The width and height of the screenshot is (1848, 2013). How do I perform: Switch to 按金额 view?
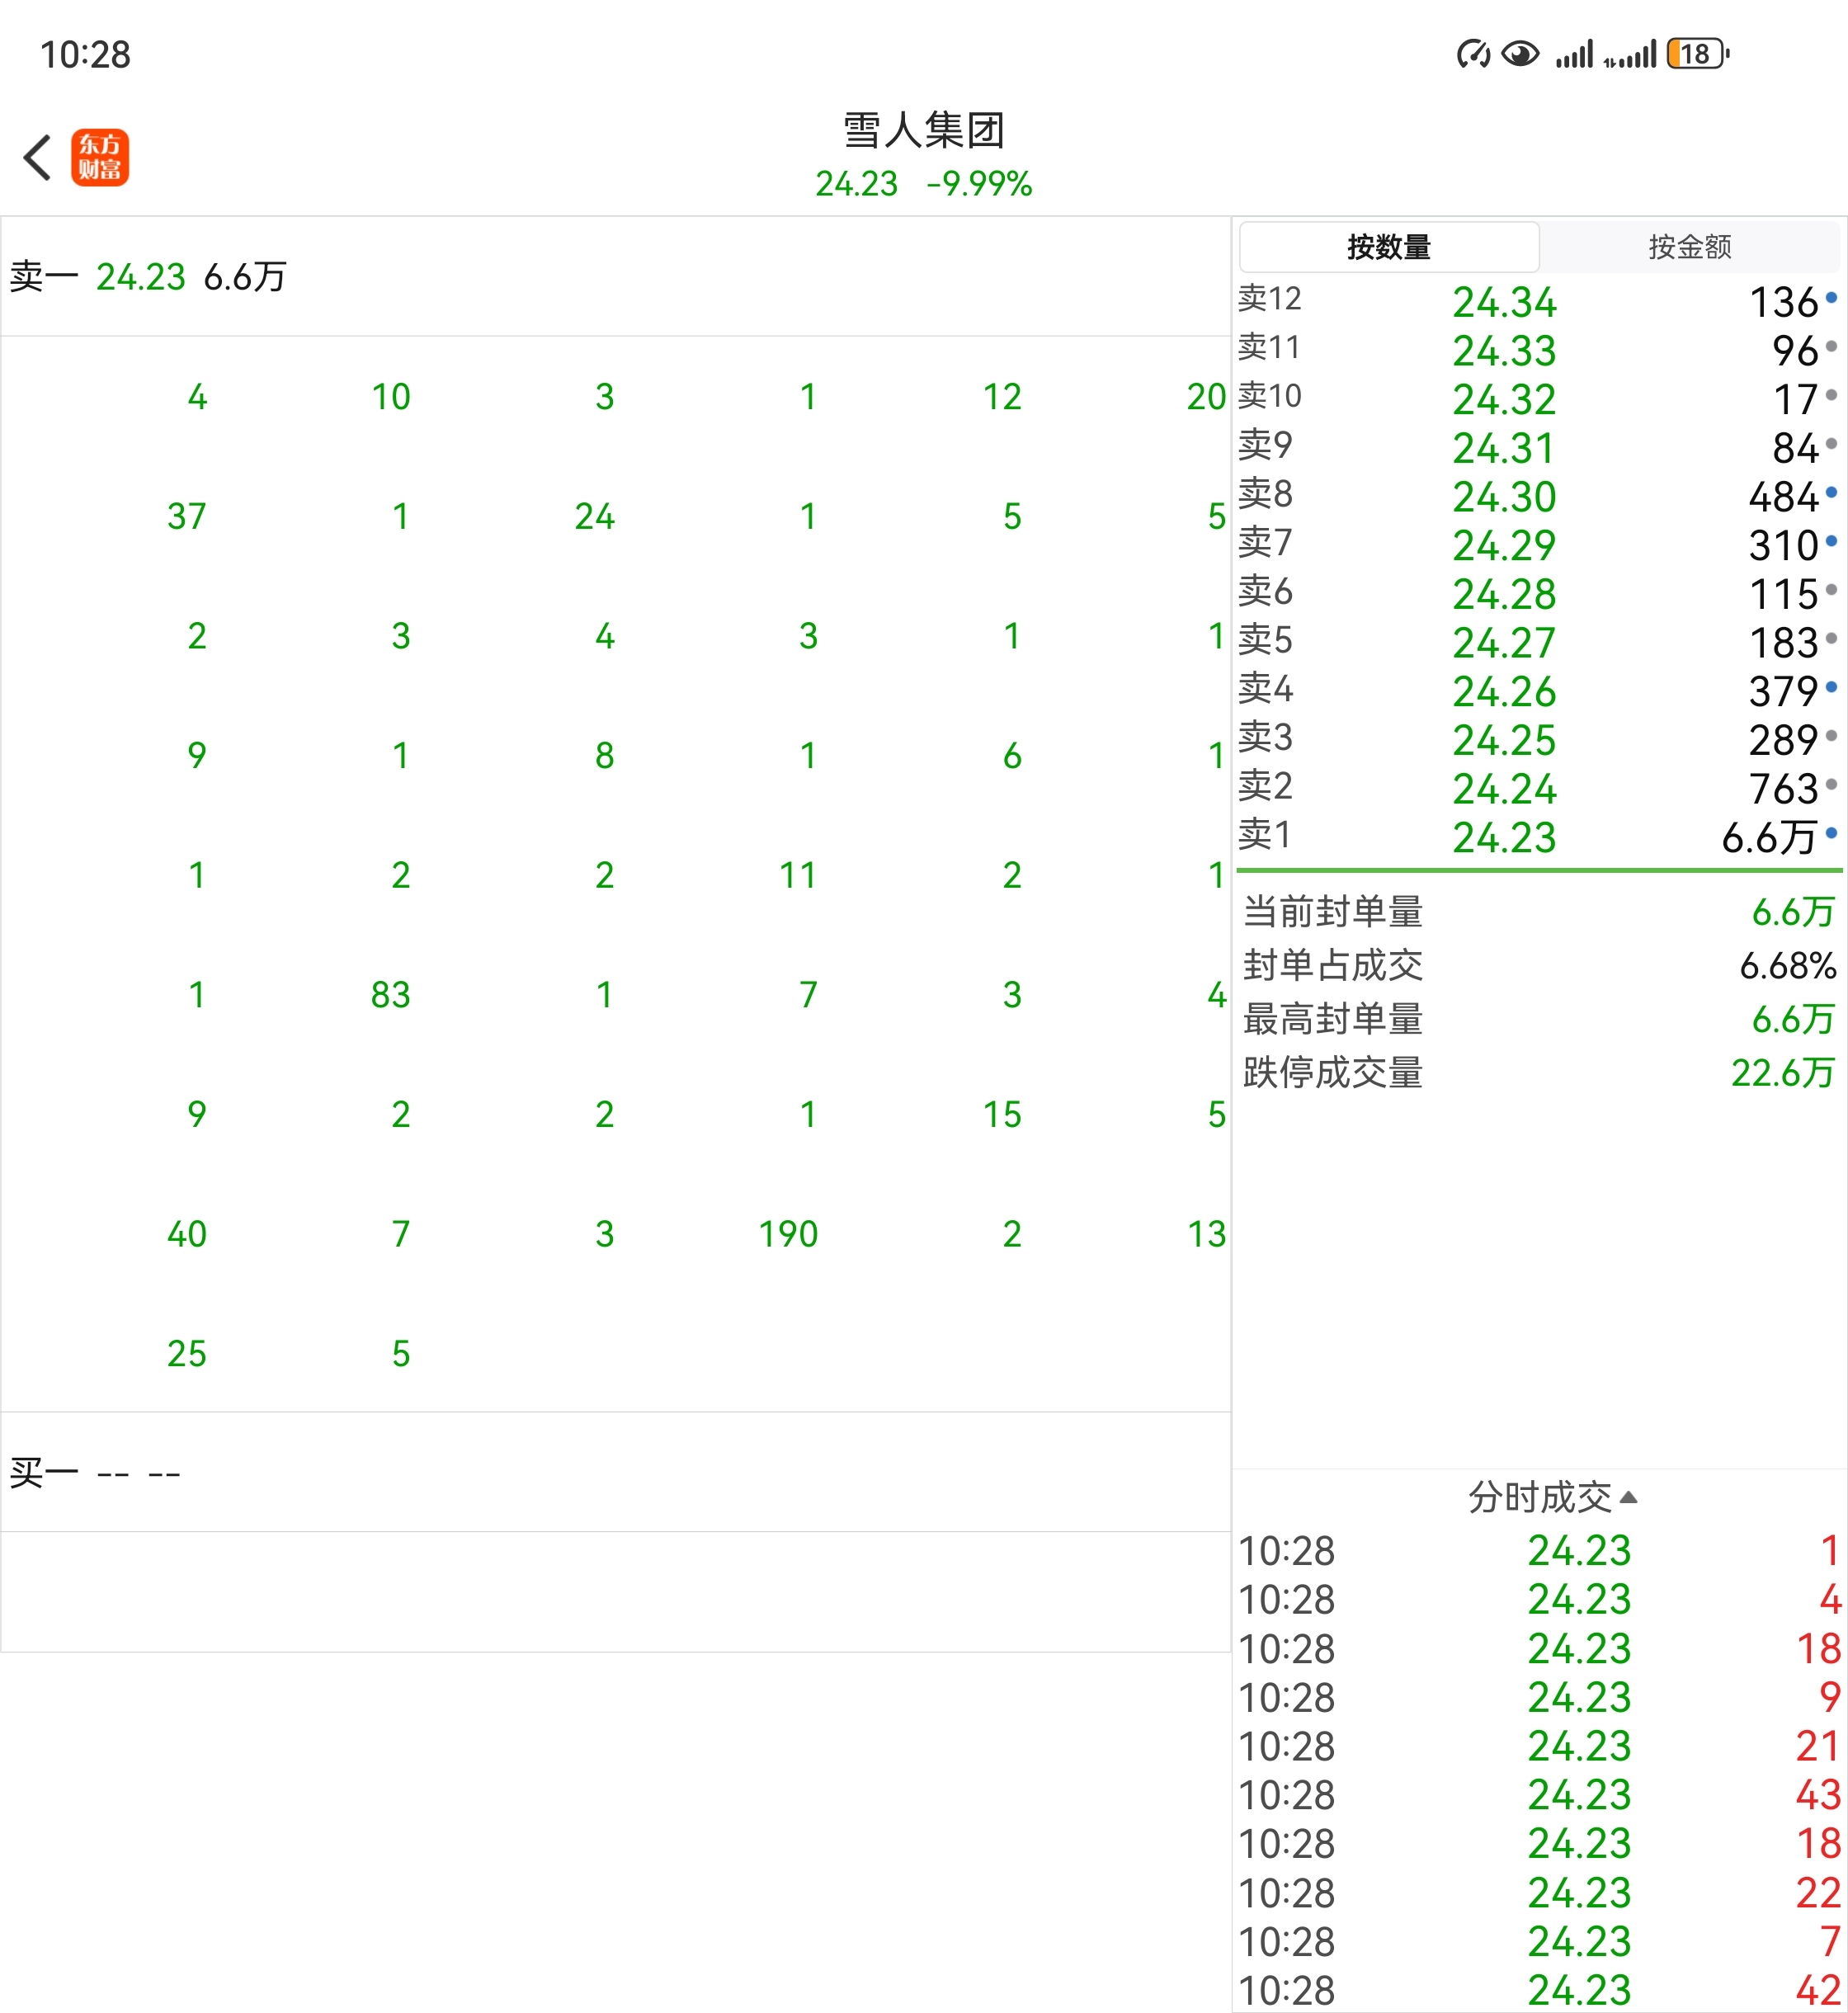[1689, 247]
